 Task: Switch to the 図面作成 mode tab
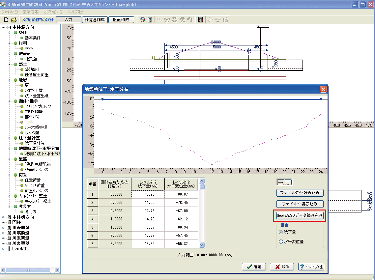(121, 20)
